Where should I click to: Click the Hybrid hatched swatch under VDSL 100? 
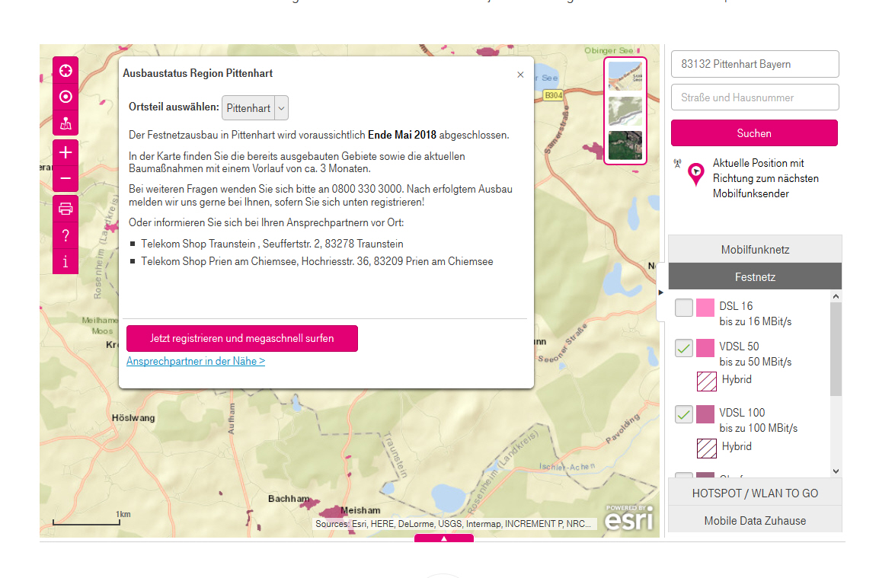click(x=706, y=449)
